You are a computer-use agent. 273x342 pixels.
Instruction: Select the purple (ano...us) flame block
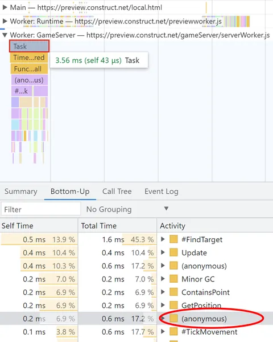30,80
